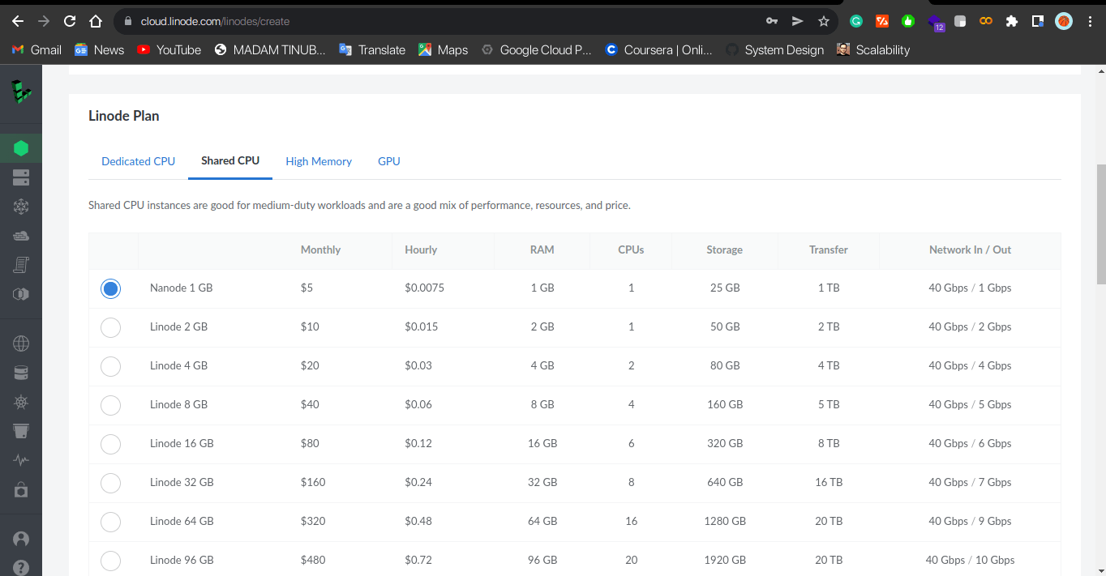Open Linodes section via green hexagon icon
The height and width of the screenshot is (576, 1106).
(21, 148)
